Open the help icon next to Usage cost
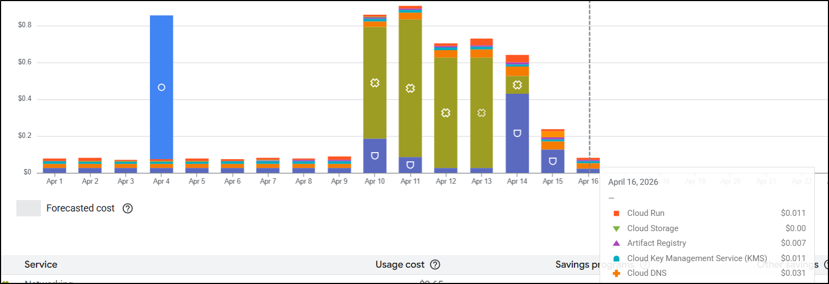The width and height of the screenshot is (829, 284). tap(435, 265)
